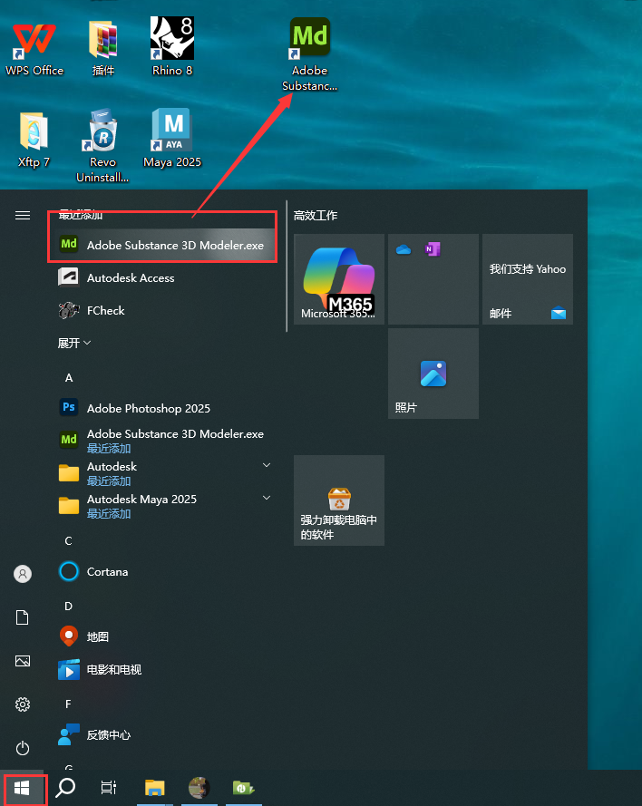The width and height of the screenshot is (642, 806).
Task: Open File Explorer on the taskbar
Action: [x=154, y=788]
